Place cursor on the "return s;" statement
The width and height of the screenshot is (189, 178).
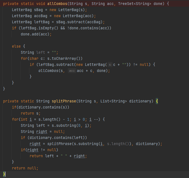coord(30,113)
